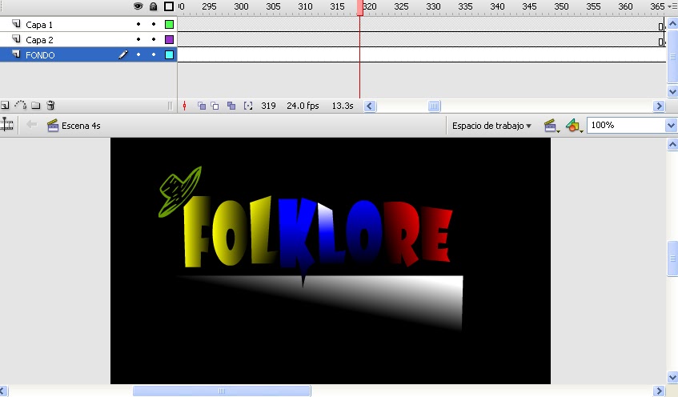Click the stage horizontal scrollbar thumb
Viewport: 678px width, 397px height.
(222, 391)
